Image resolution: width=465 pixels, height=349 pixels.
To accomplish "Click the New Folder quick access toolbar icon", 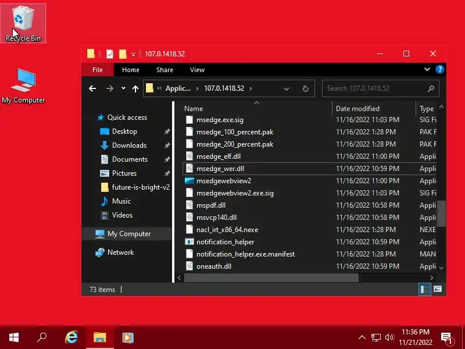I will pyautogui.click(x=123, y=54).
